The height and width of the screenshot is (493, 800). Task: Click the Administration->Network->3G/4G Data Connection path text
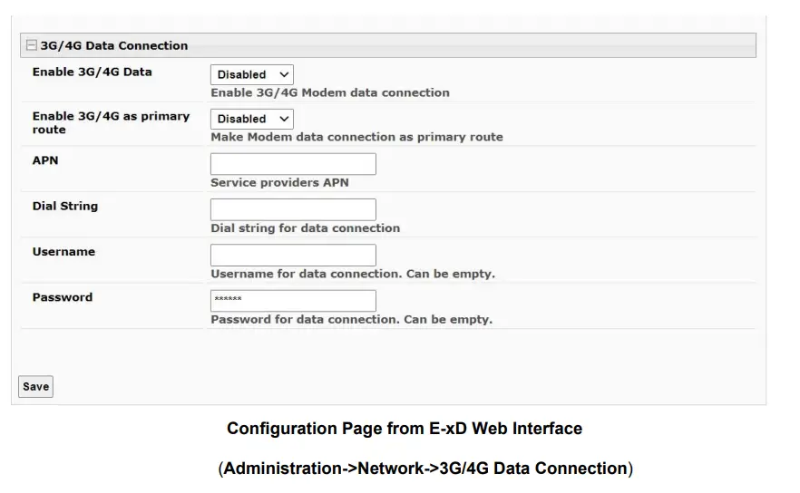[x=425, y=468]
